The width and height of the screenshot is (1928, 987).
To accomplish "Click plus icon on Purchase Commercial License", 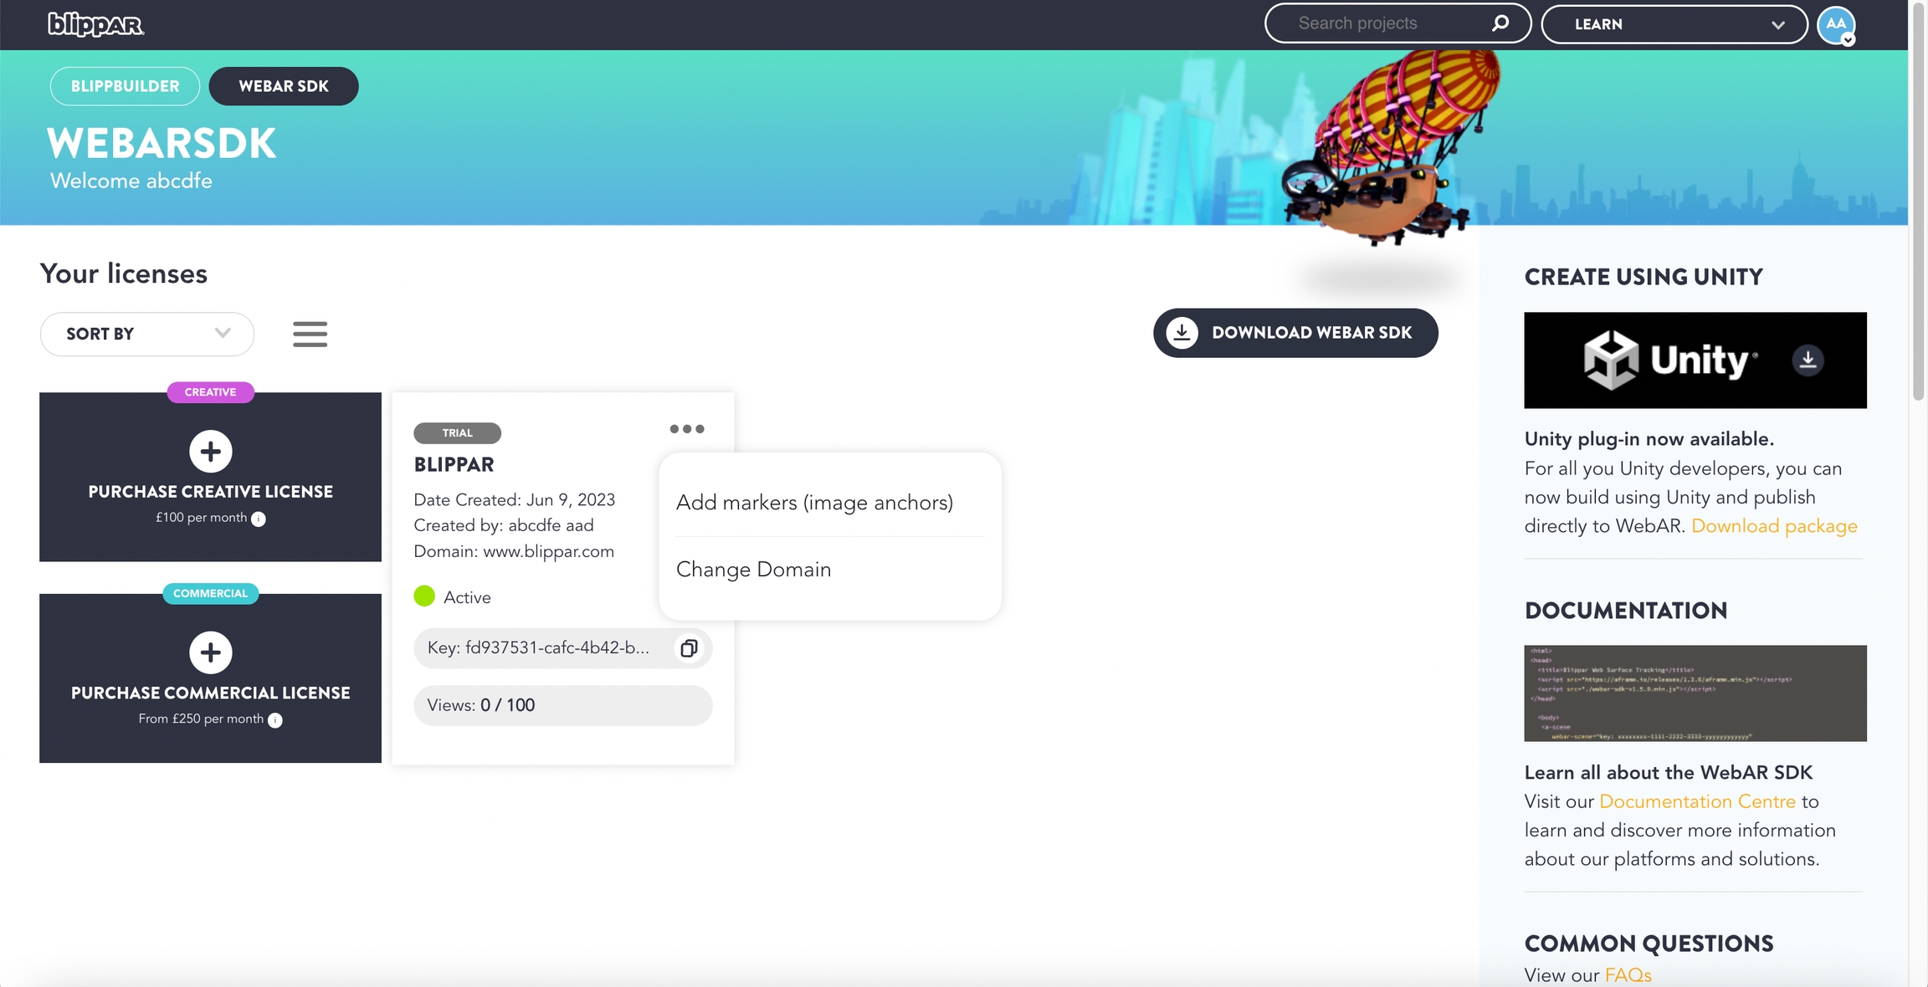I will tap(210, 652).
